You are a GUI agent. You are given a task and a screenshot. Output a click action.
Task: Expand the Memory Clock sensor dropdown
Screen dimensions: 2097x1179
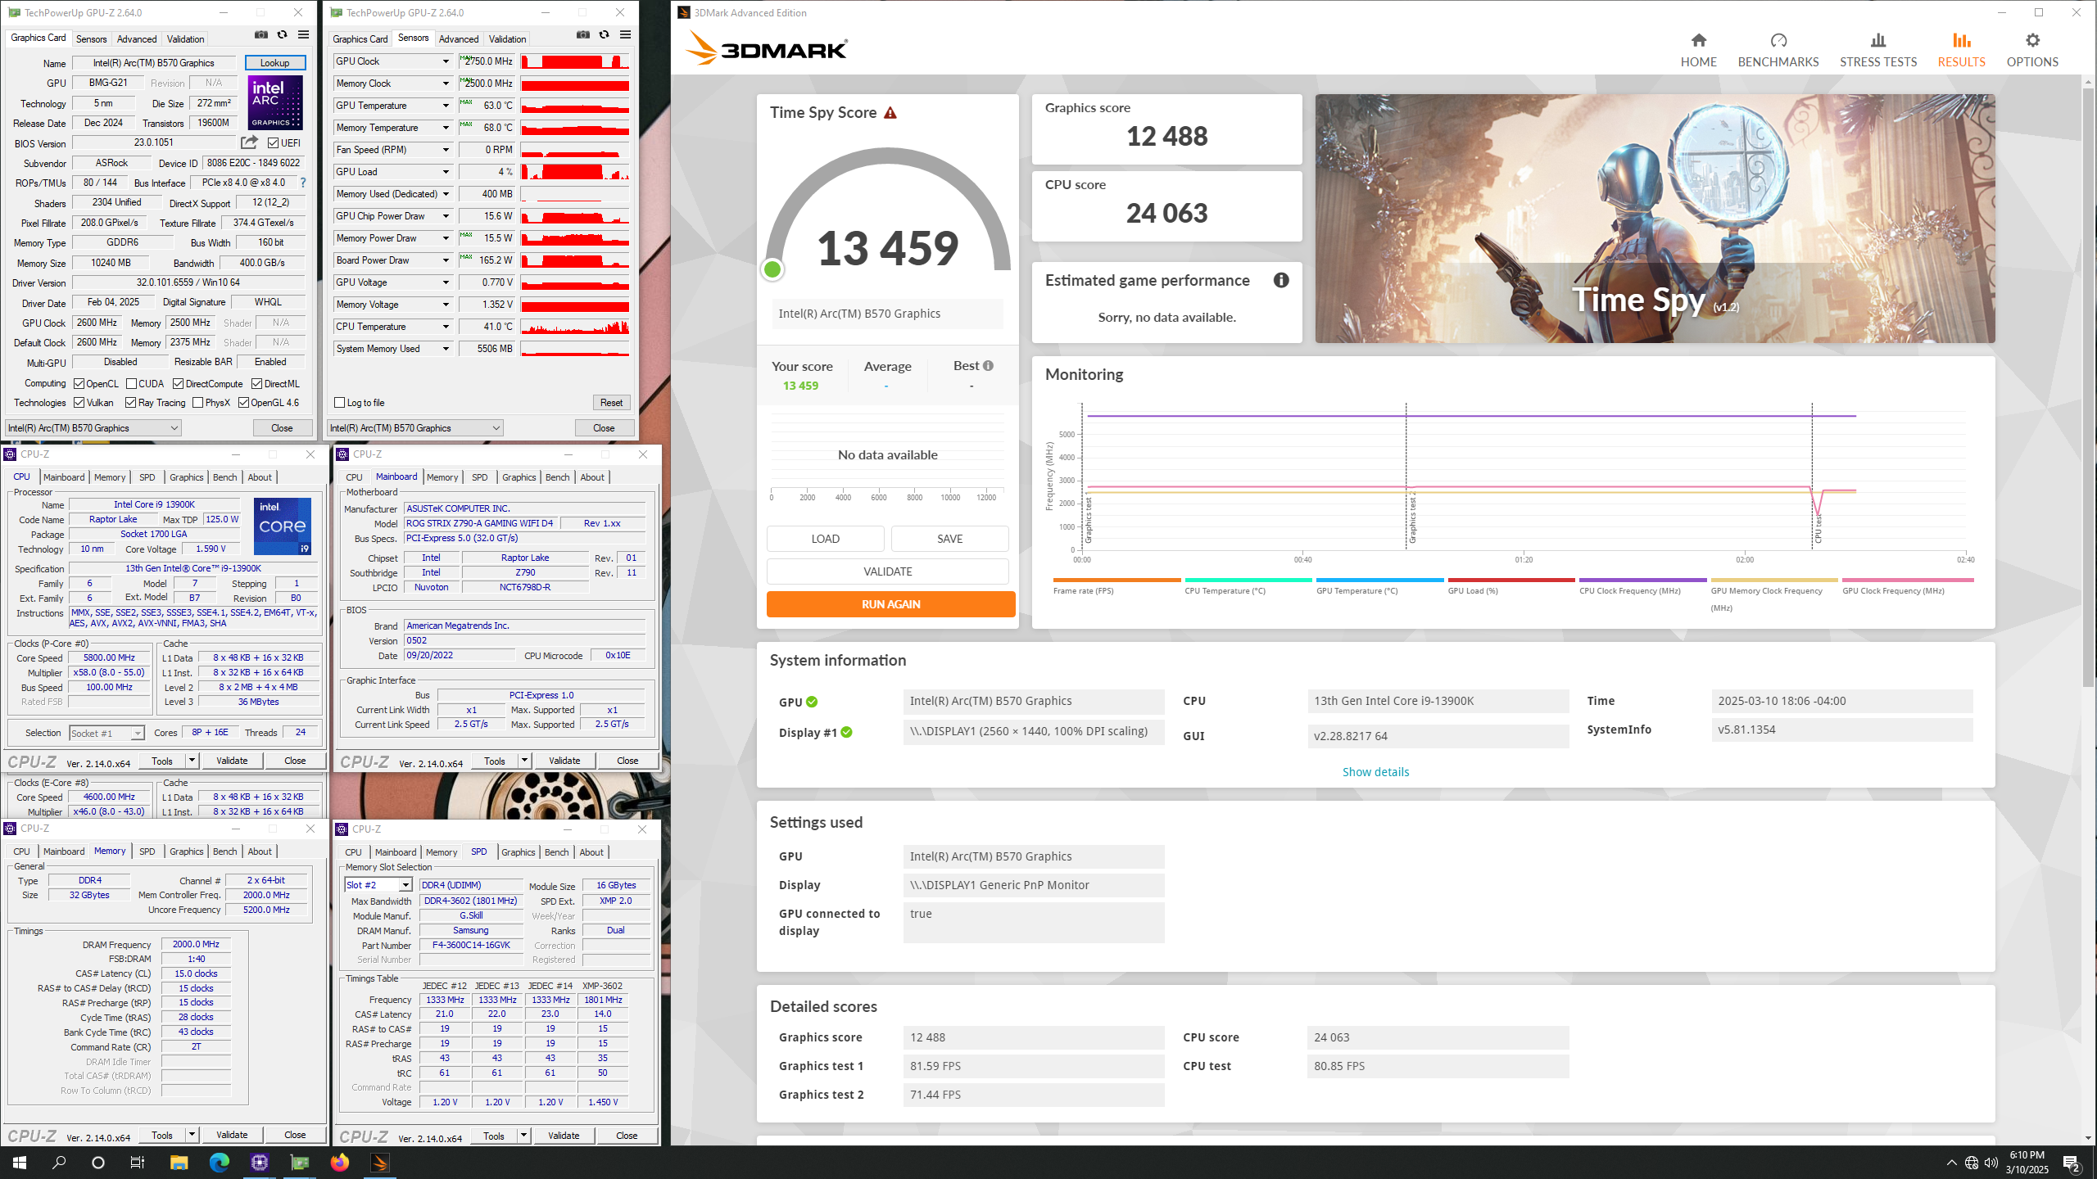coord(446,84)
